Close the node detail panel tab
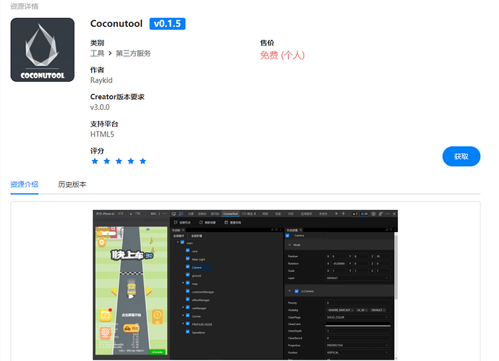 coord(300,230)
